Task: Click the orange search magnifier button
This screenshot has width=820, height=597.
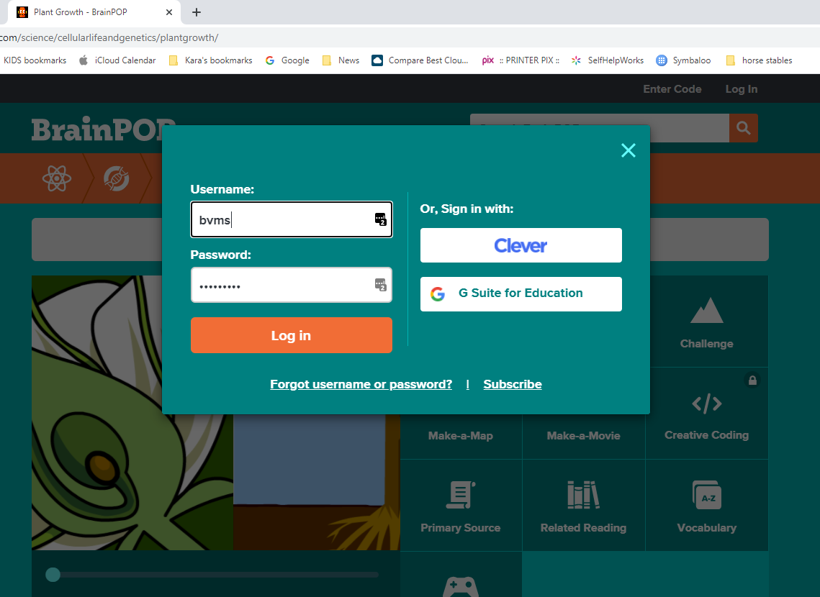Action: pos(743,128)
